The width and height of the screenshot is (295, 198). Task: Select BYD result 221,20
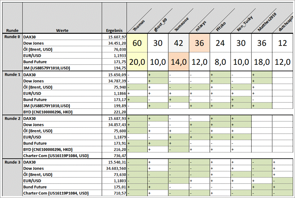(114, 112)
